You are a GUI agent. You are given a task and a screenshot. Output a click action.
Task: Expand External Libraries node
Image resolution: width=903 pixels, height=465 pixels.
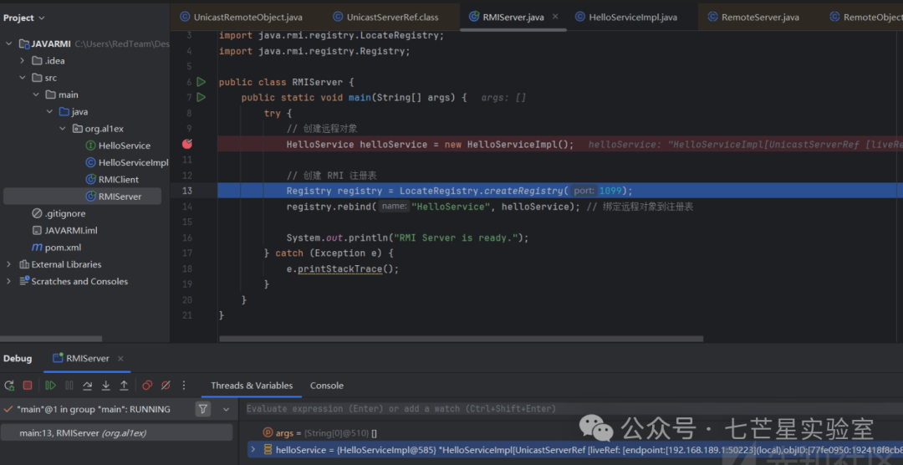pyautogui.click(x=8, y=264)
